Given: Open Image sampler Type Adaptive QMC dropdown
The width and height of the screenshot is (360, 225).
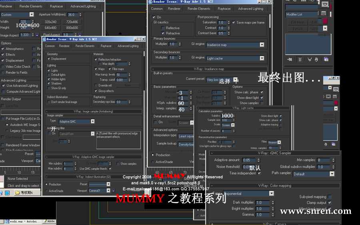Looking at the screenshot, I should point(77,121).
